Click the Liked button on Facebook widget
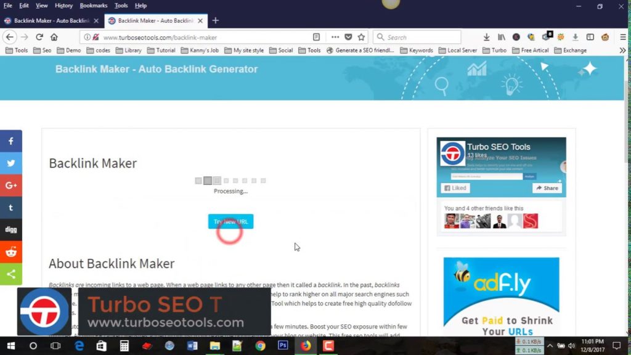631x355 pixels. (x=455, y=188)
